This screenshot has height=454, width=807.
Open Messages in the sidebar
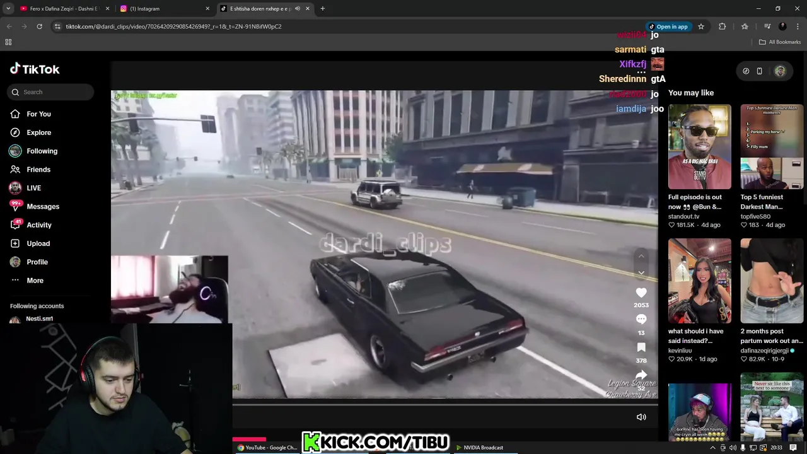click(x=35, y=206)
